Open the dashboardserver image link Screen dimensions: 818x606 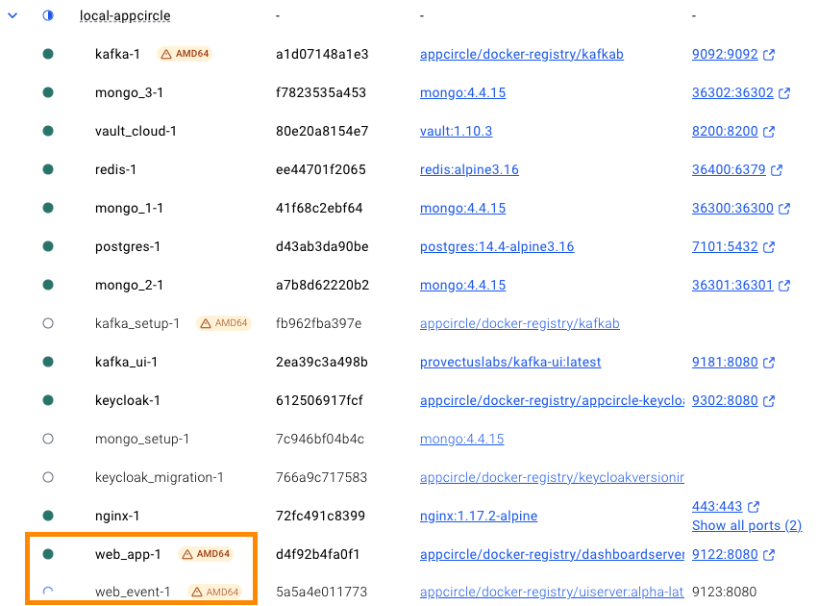[552, 554]
